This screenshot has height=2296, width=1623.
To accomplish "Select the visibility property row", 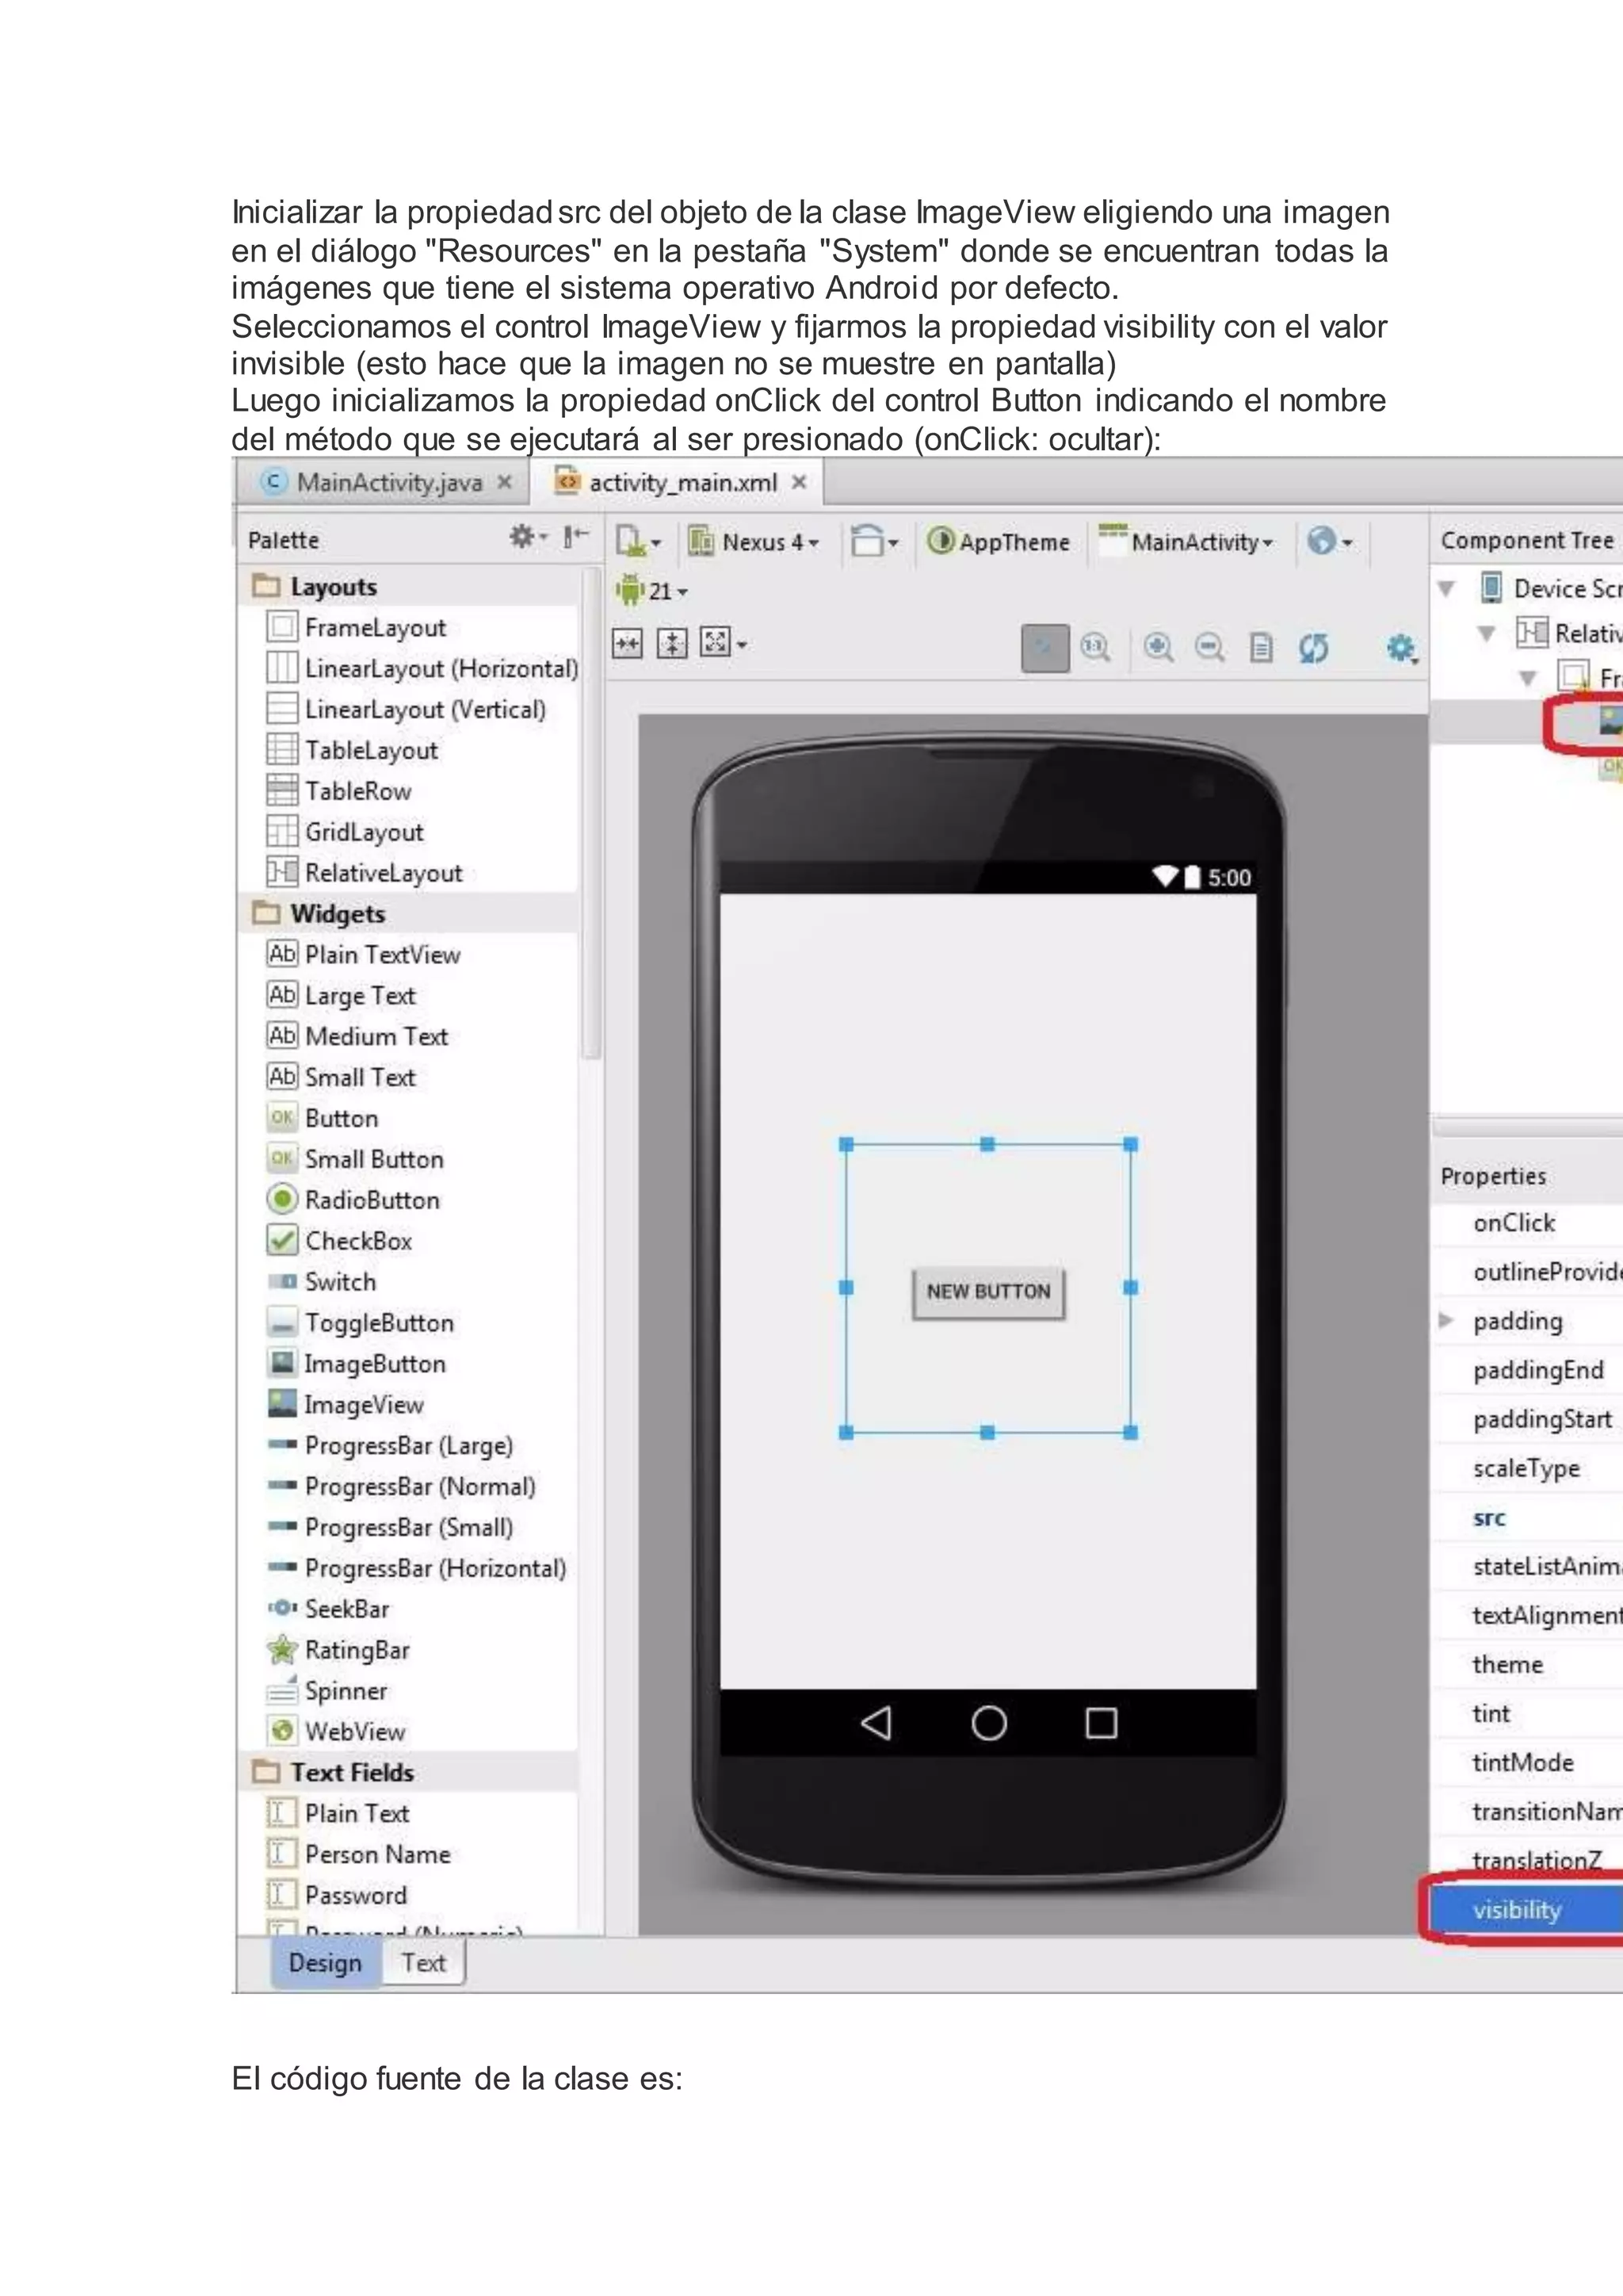I will pos(1527,1910).
